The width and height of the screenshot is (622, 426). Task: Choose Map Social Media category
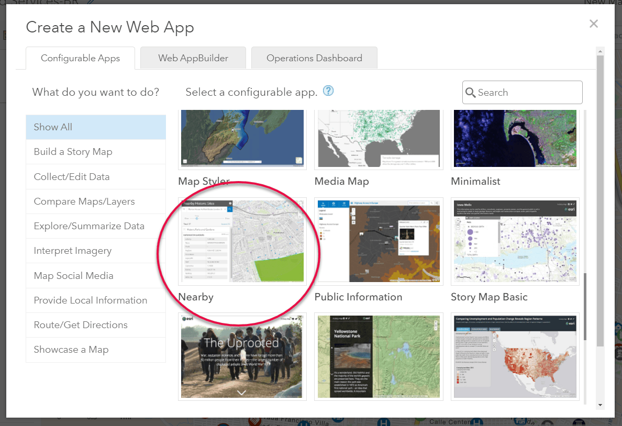96,276
